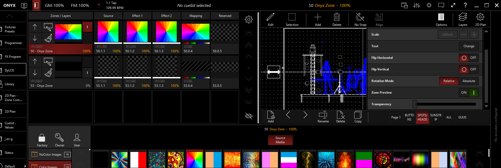501x168 pixels.
Task: Page down zone list with double chevron
Action: point(249,90)
